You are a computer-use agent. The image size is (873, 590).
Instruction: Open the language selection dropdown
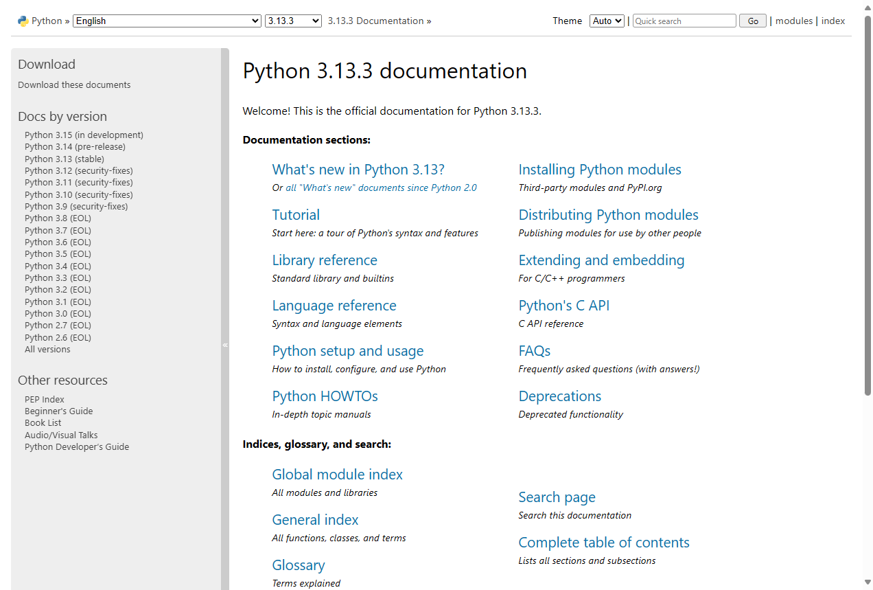(x=166, y=21)
